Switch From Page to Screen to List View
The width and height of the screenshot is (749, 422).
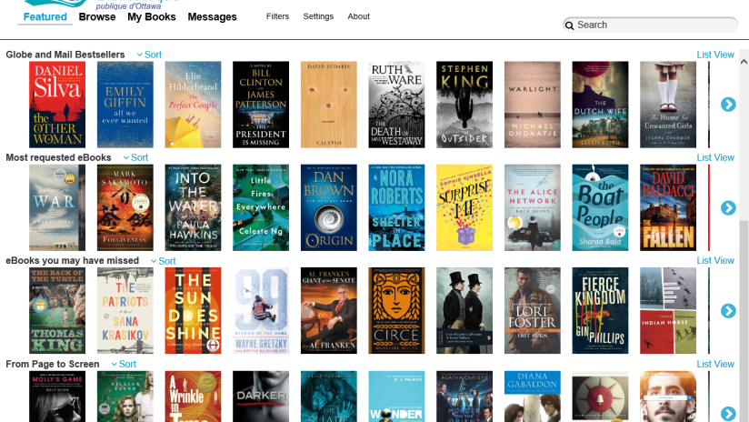715,364
